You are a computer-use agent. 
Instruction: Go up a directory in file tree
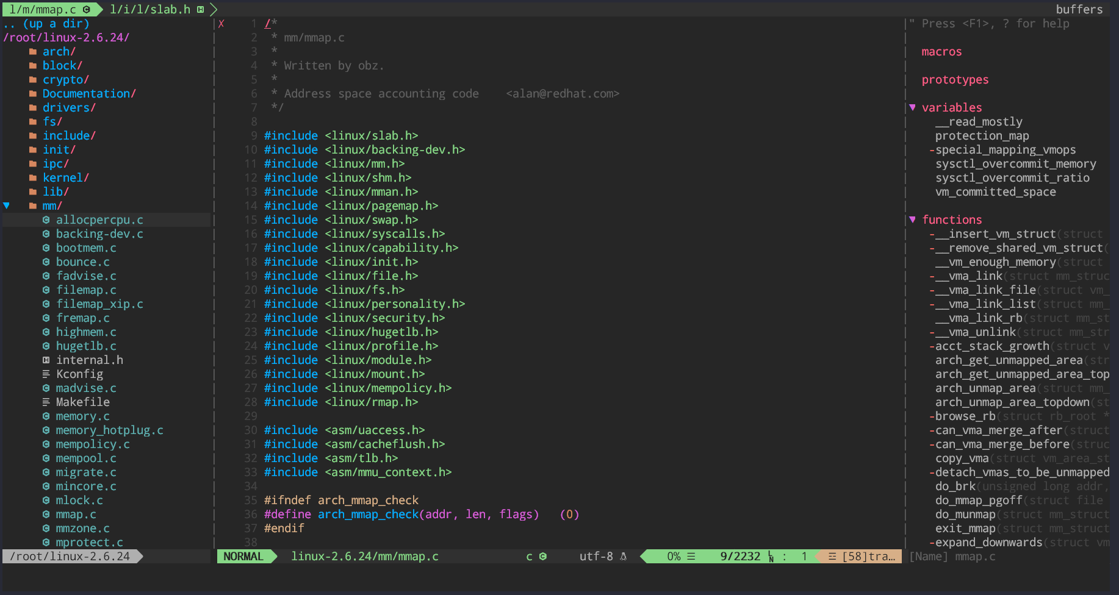click(46, 24)
